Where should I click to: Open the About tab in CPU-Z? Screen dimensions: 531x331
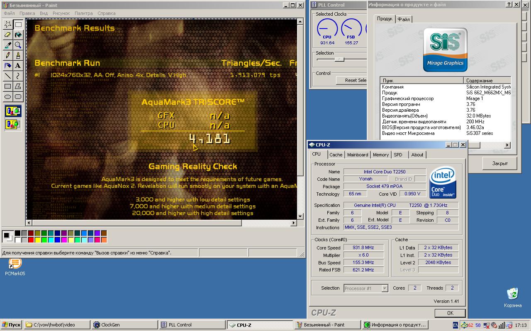(x=417, y=155)
